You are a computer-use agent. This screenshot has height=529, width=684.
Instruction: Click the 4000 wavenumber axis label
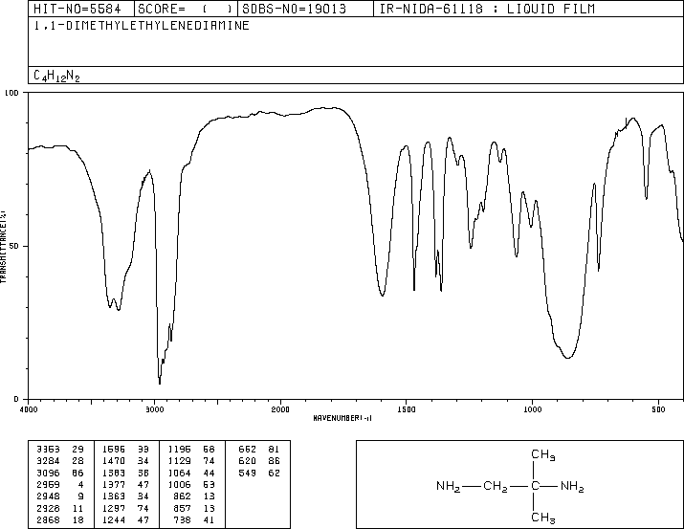pos(29,409)
